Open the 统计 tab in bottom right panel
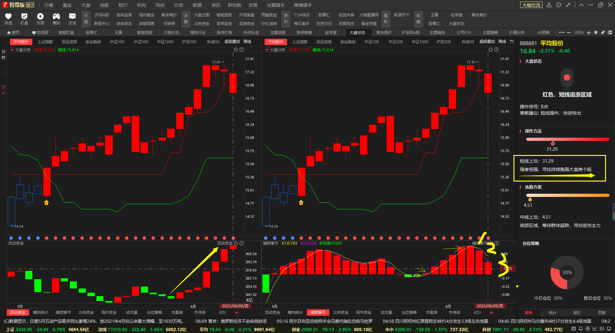This screenshot has width=615, height=333. tap(553, 313)
